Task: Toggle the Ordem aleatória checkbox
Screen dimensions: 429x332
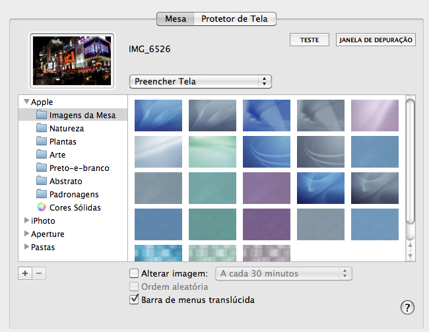Action: click(x=134, y=286)
